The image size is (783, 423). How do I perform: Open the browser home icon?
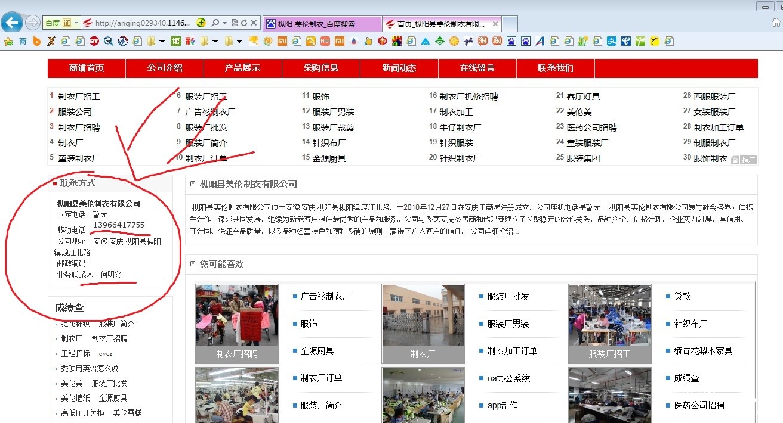click(776, 23)
